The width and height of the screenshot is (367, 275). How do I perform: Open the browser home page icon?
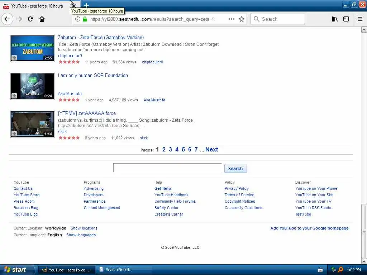click(42, 19)
